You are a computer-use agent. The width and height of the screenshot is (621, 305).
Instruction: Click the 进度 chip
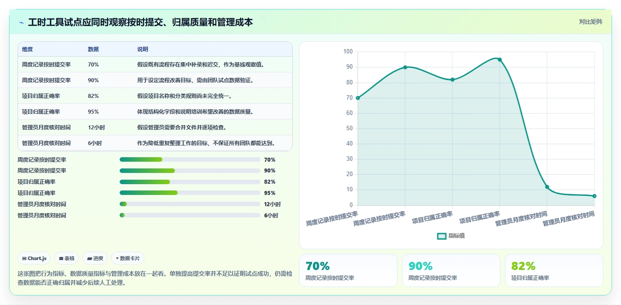95,258
